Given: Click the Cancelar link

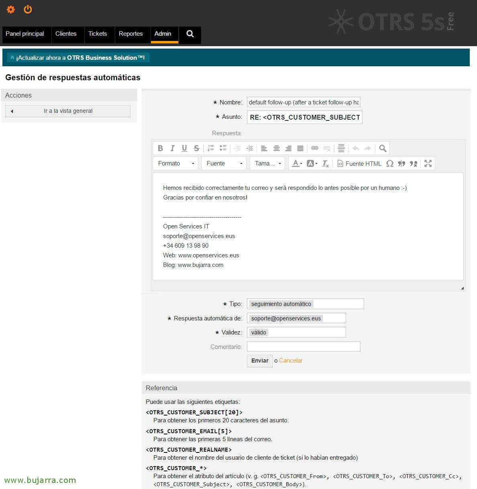Looking at the screenshot, I should click(291, 361).
